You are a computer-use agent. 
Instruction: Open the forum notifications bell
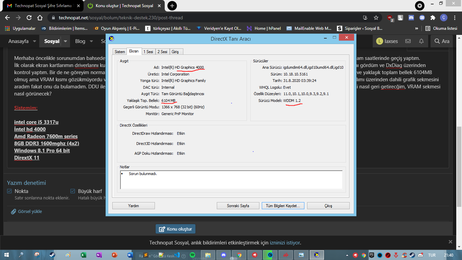point(421,41)
